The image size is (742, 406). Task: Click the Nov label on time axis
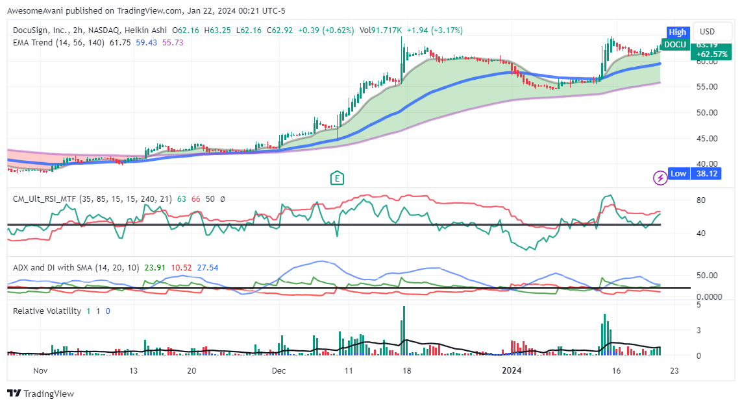[x=40, y=370]
